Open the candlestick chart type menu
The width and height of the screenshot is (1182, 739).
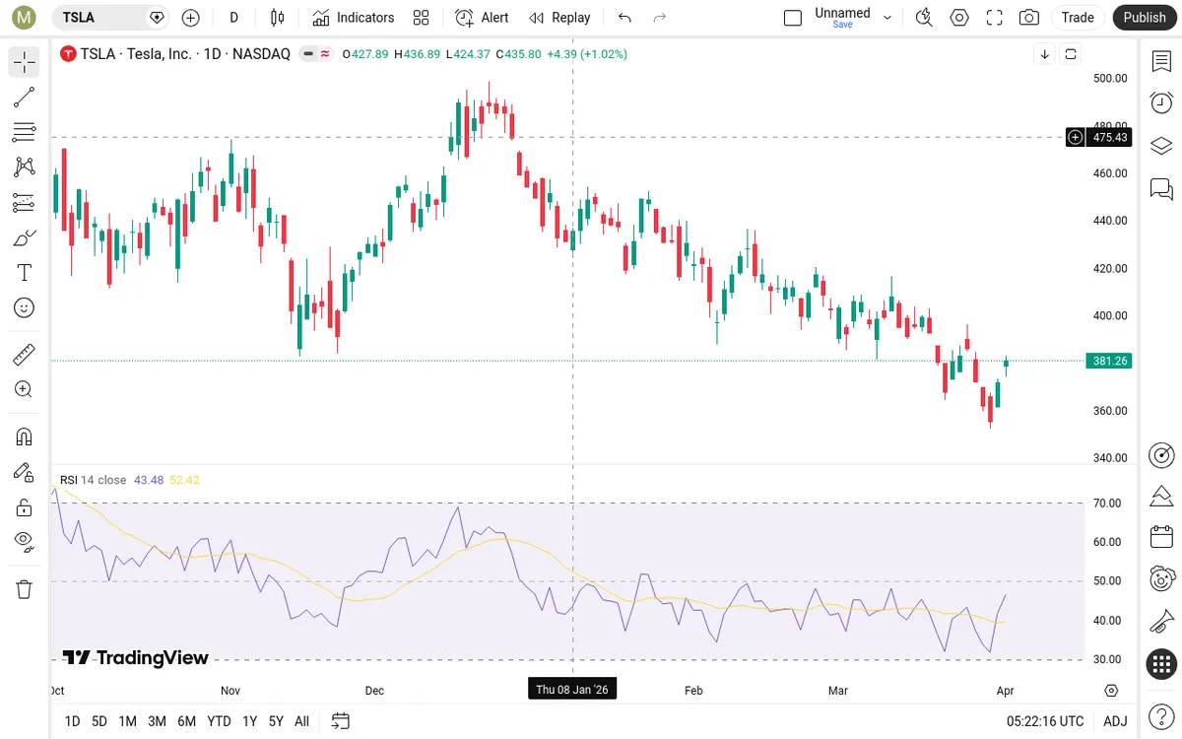(278, 18)
